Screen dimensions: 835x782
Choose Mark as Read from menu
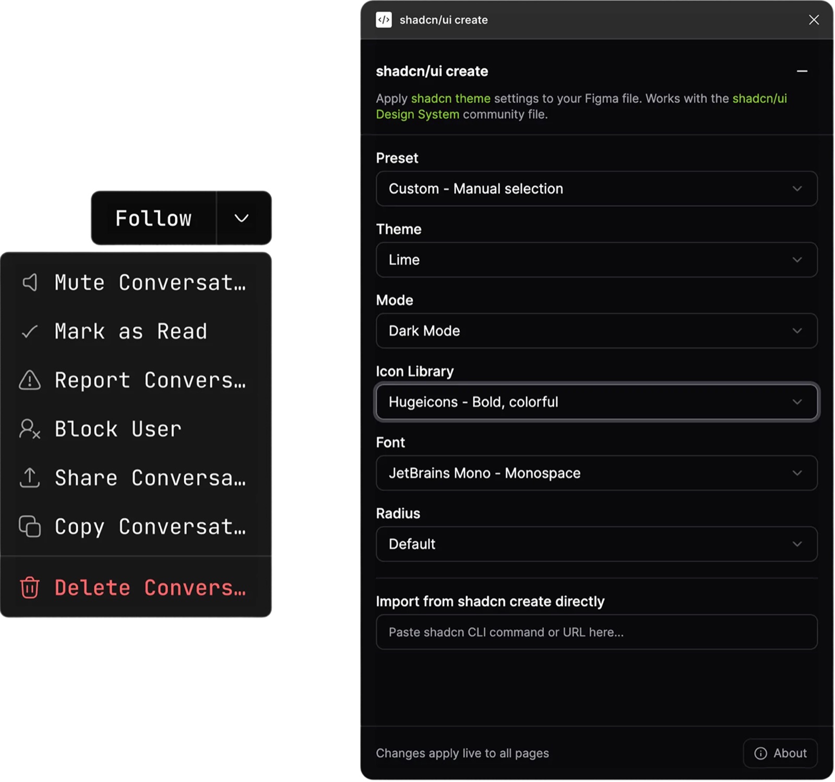coord(136,331)
